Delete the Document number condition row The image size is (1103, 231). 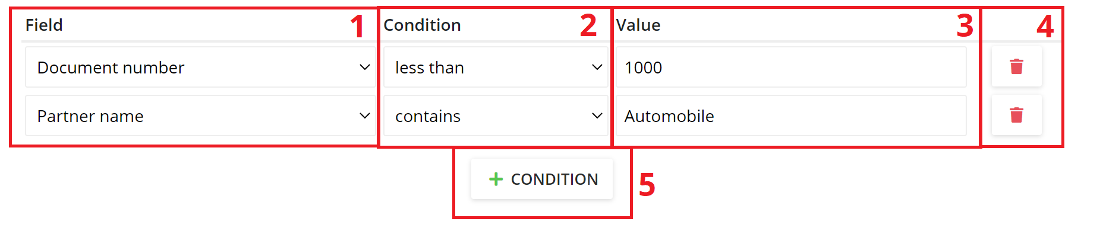pos(1016,67)
